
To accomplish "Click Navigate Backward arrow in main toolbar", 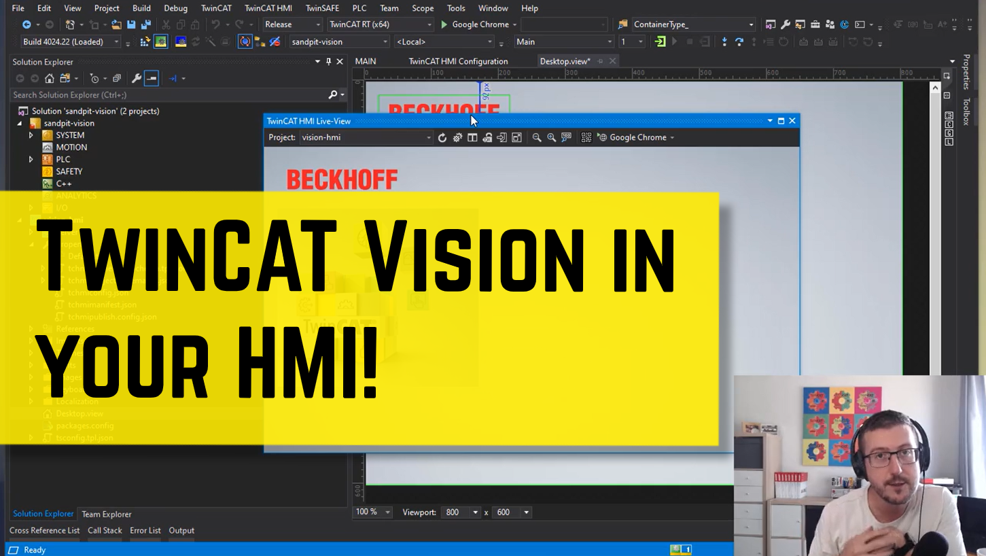I will tap(27, 24).
